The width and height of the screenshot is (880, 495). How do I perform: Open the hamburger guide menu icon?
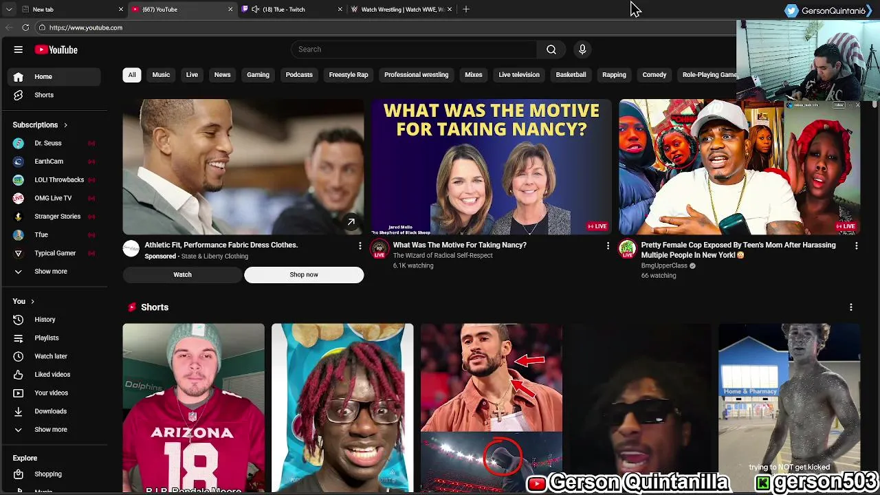pos(19,49)
